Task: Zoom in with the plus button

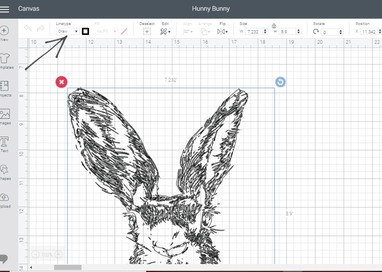Action: 58,255
